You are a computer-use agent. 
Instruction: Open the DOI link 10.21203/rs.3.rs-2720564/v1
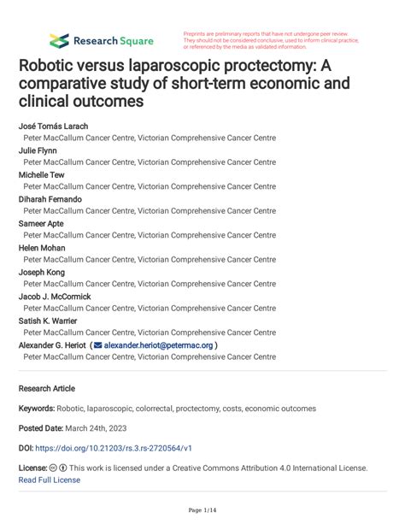[x=114, y=448]
